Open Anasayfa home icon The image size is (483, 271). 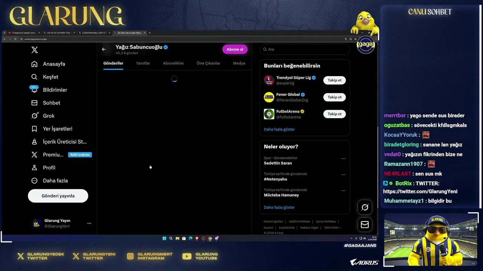[x=34, y=64]
